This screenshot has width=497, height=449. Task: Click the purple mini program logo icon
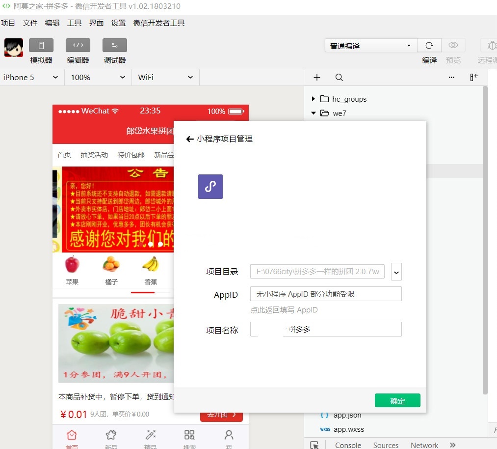point(210,187)
